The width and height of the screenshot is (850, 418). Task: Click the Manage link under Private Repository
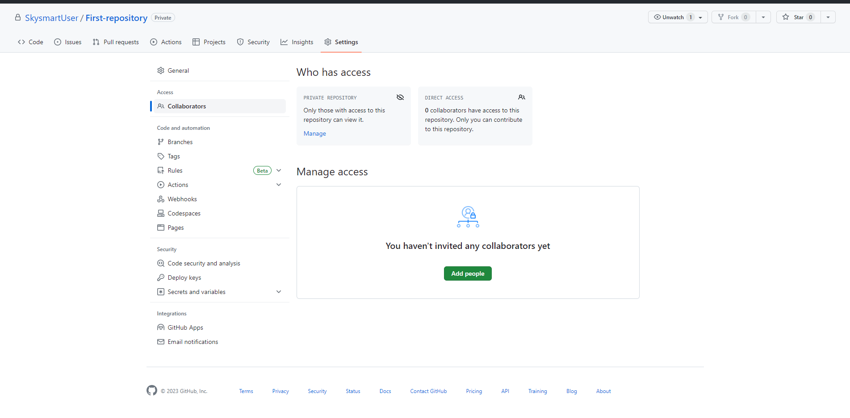click(315, 133)
